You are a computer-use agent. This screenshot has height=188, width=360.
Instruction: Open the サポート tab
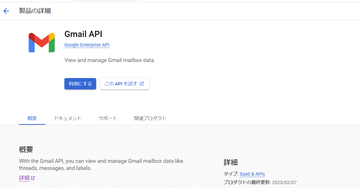pyautogui.click(x=108, y=118)
